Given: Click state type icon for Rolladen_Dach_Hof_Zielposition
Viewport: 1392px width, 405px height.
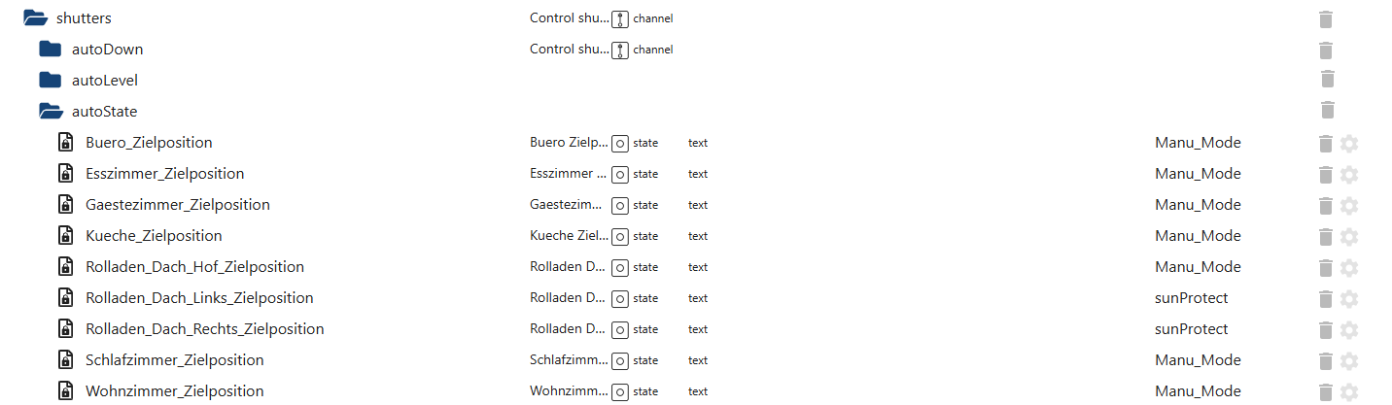Looking at the screenshot, I should pos(619,267).
